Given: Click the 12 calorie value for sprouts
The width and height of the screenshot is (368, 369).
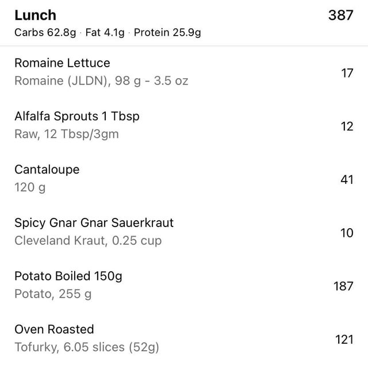Looking at the screenshot, I should click(347, 126).
